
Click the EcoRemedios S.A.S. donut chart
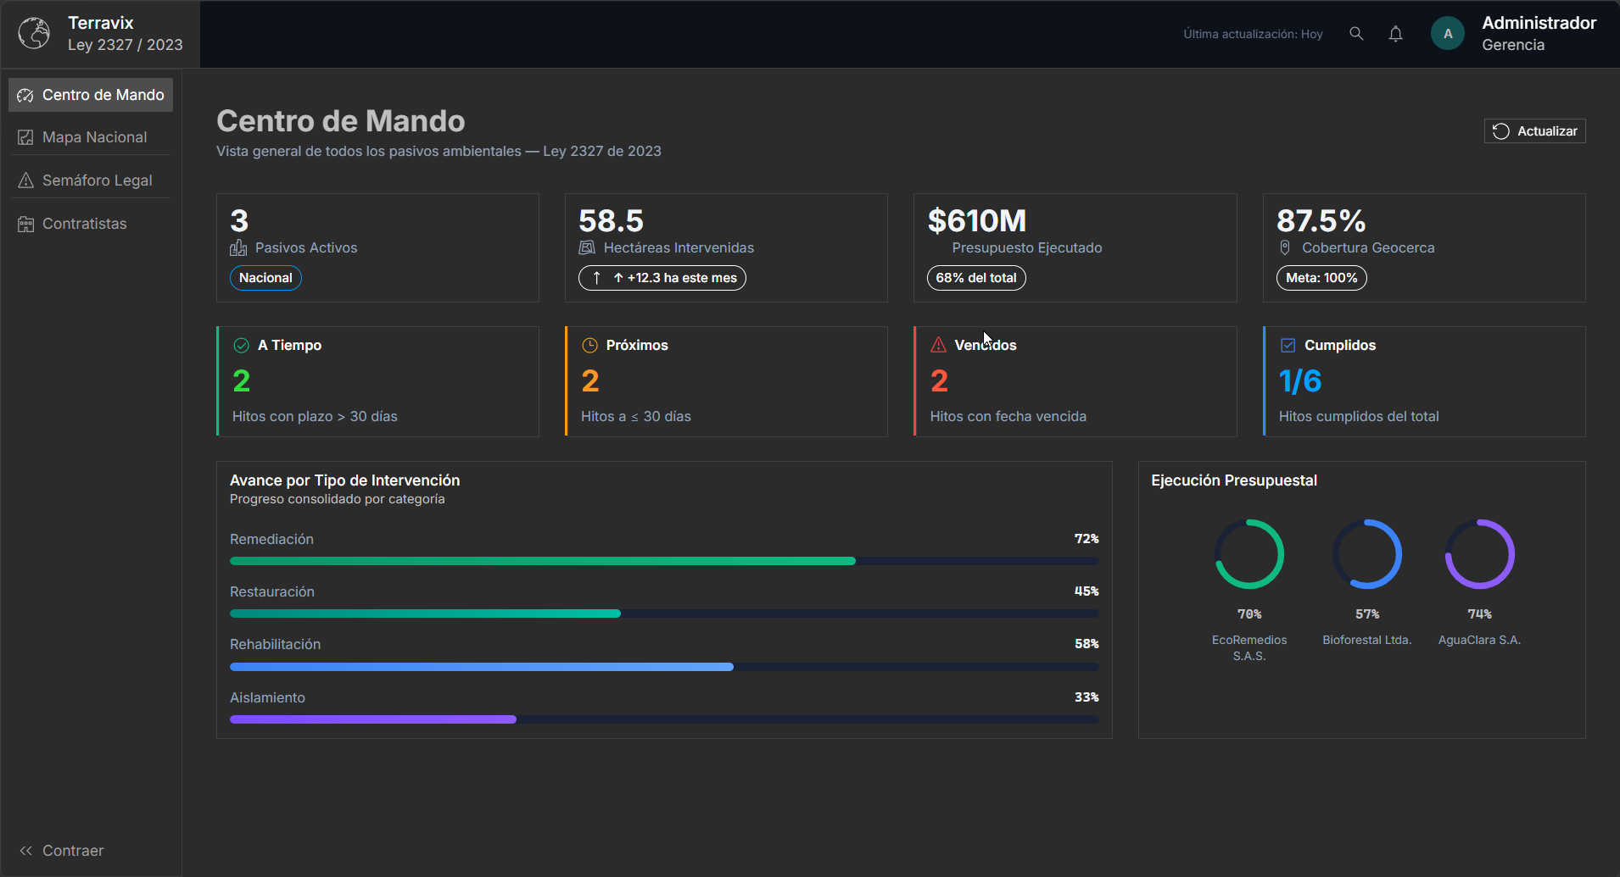[1249, 554]
